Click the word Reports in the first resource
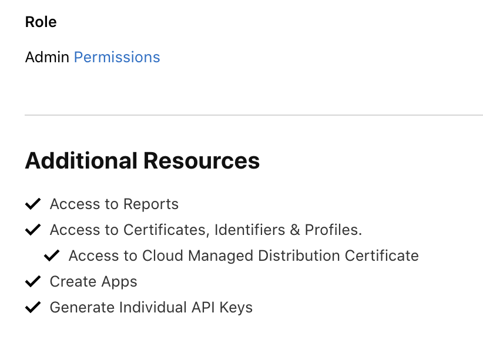This screenshot has height=343, width=483. 150,204
